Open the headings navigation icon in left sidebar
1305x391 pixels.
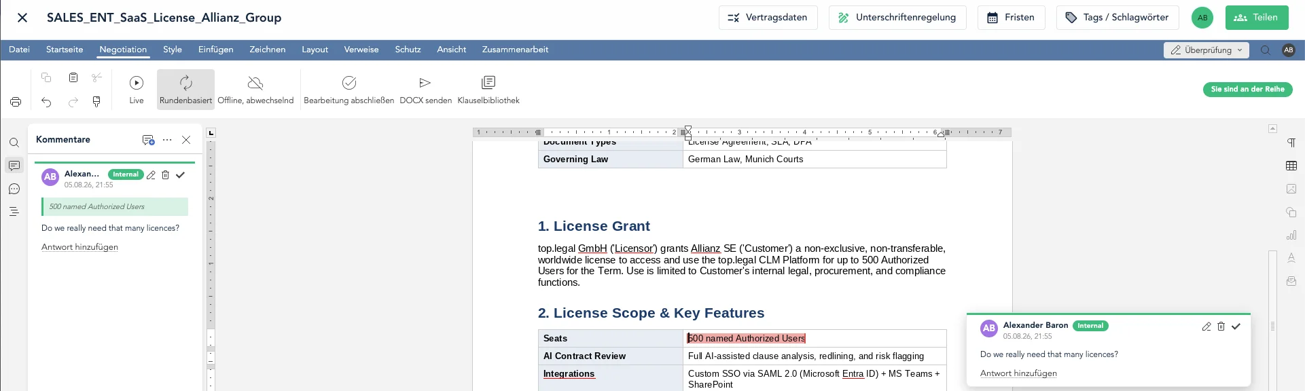click(x=14, y=212)
